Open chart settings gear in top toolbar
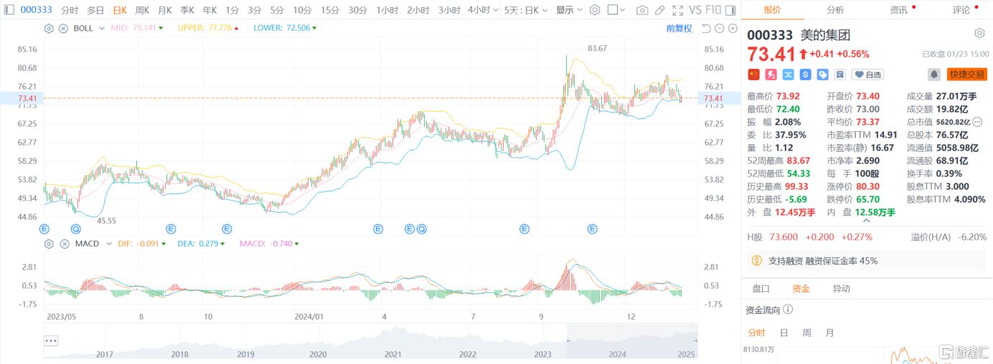Image resolution: width=993 pixels, height=364 pixels. pos(594,10)
